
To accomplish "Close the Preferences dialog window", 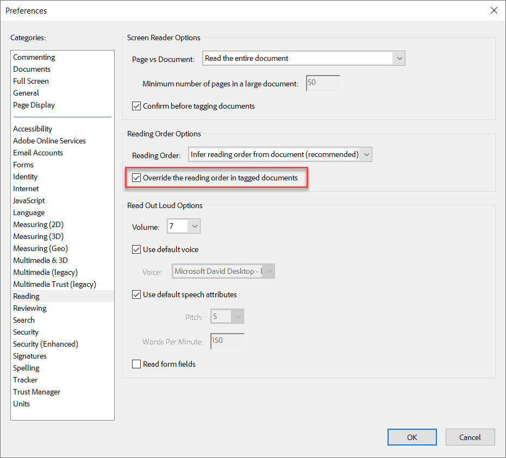I will (x=493, y=10).
